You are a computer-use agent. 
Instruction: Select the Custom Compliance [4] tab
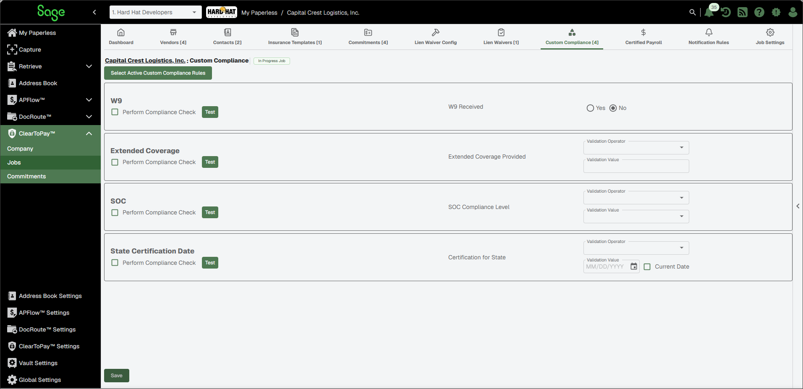click(572, 37)
